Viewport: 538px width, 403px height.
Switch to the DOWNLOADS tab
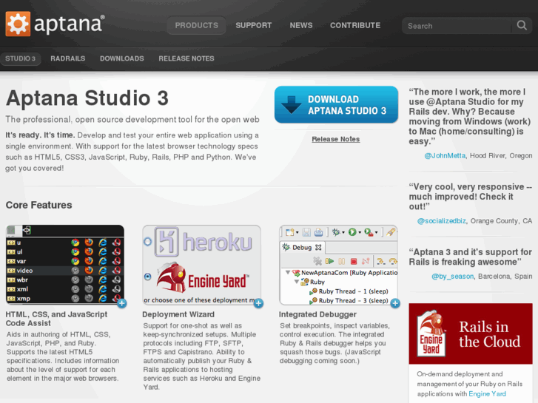click(122, 58)
